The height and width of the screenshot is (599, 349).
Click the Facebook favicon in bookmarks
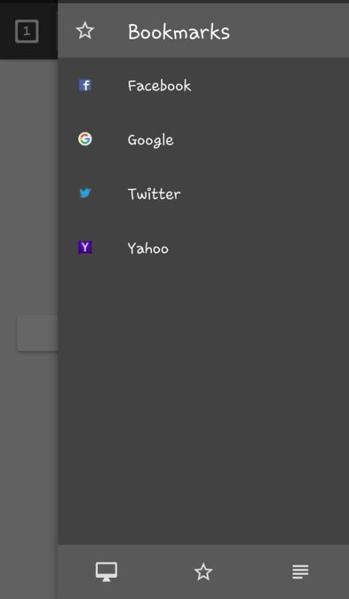(x=85, y=85)
